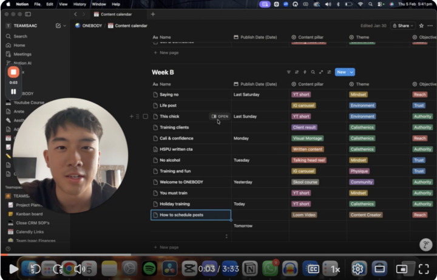Click the video progress bar to seek

(x=218, y=255)
